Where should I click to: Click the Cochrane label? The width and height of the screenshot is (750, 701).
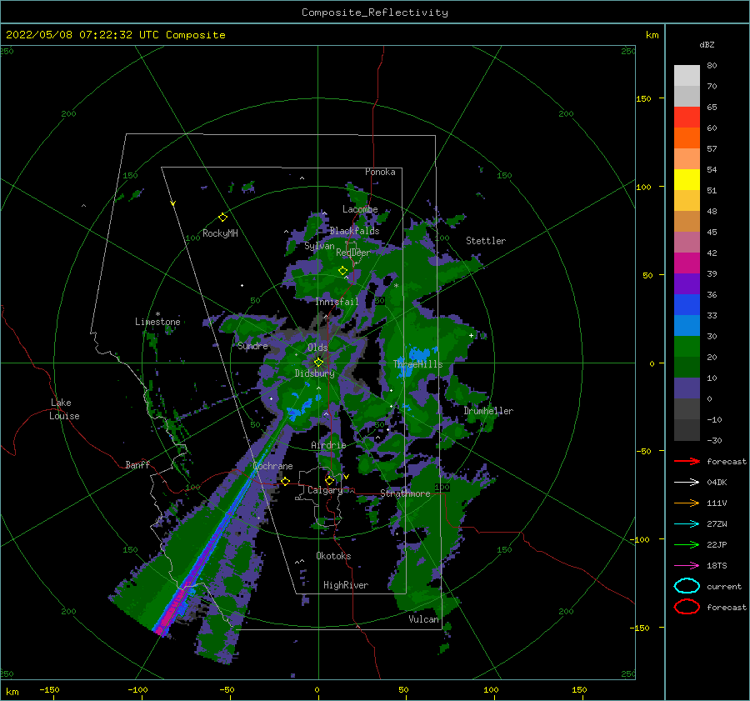pyautogui.click(x=272, y=466)
